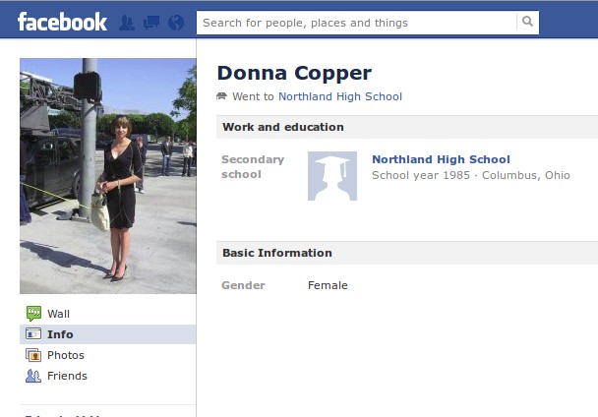The height and width of the screenshot is (417, 598).
Task: Click the Donna Copper profile name
Action: 294,73
